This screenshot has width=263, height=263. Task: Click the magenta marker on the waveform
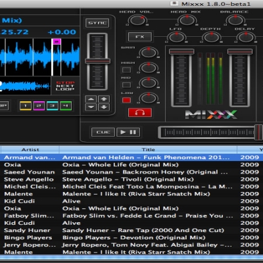point(57,41)
